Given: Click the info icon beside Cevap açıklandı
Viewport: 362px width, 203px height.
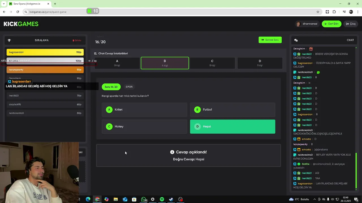Looking at the screenshot, I should click(x=172, y=152).
